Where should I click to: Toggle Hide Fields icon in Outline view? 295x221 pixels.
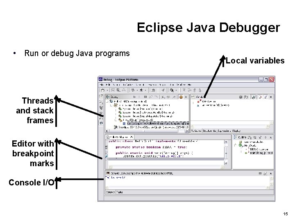255,138
